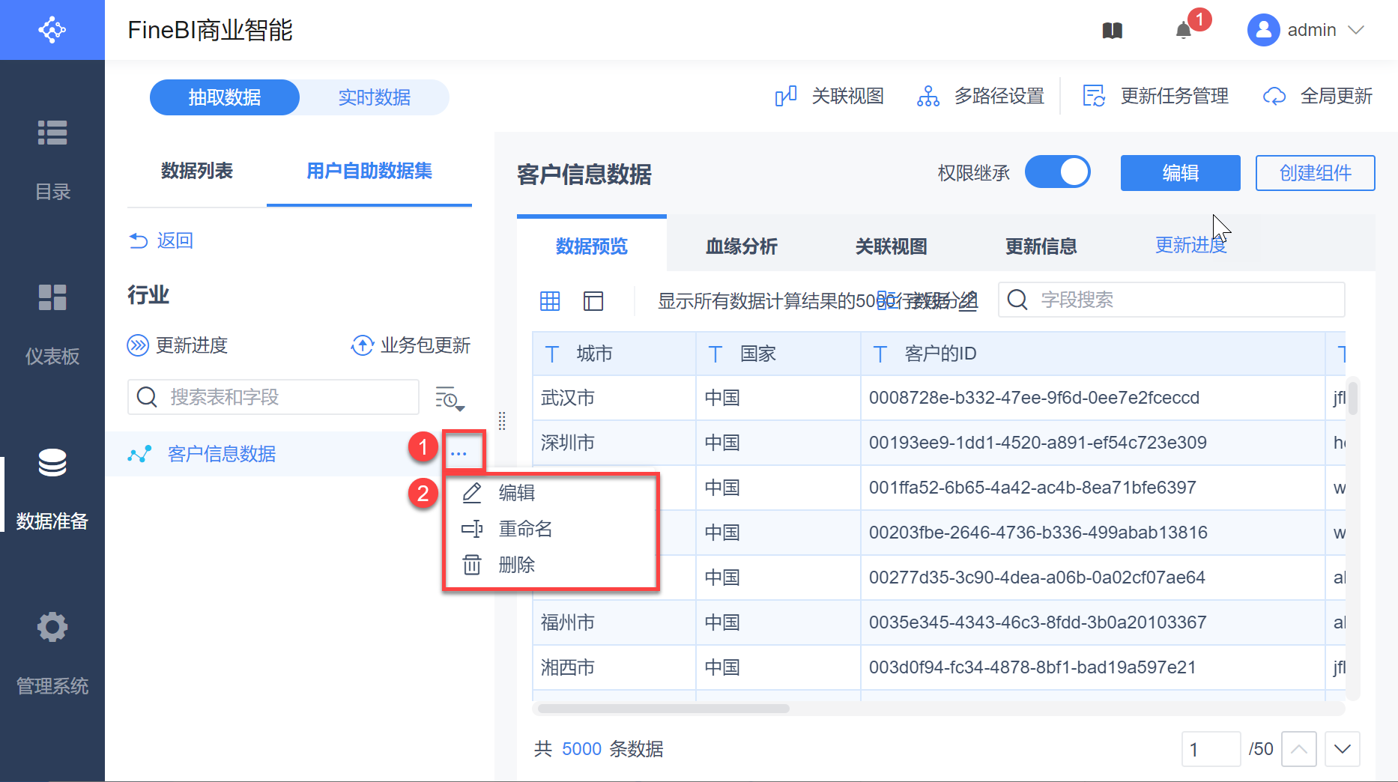Open the 目录 directory sidebar icon
Screen dimensions: 1398x782
(x=52, y=133)
